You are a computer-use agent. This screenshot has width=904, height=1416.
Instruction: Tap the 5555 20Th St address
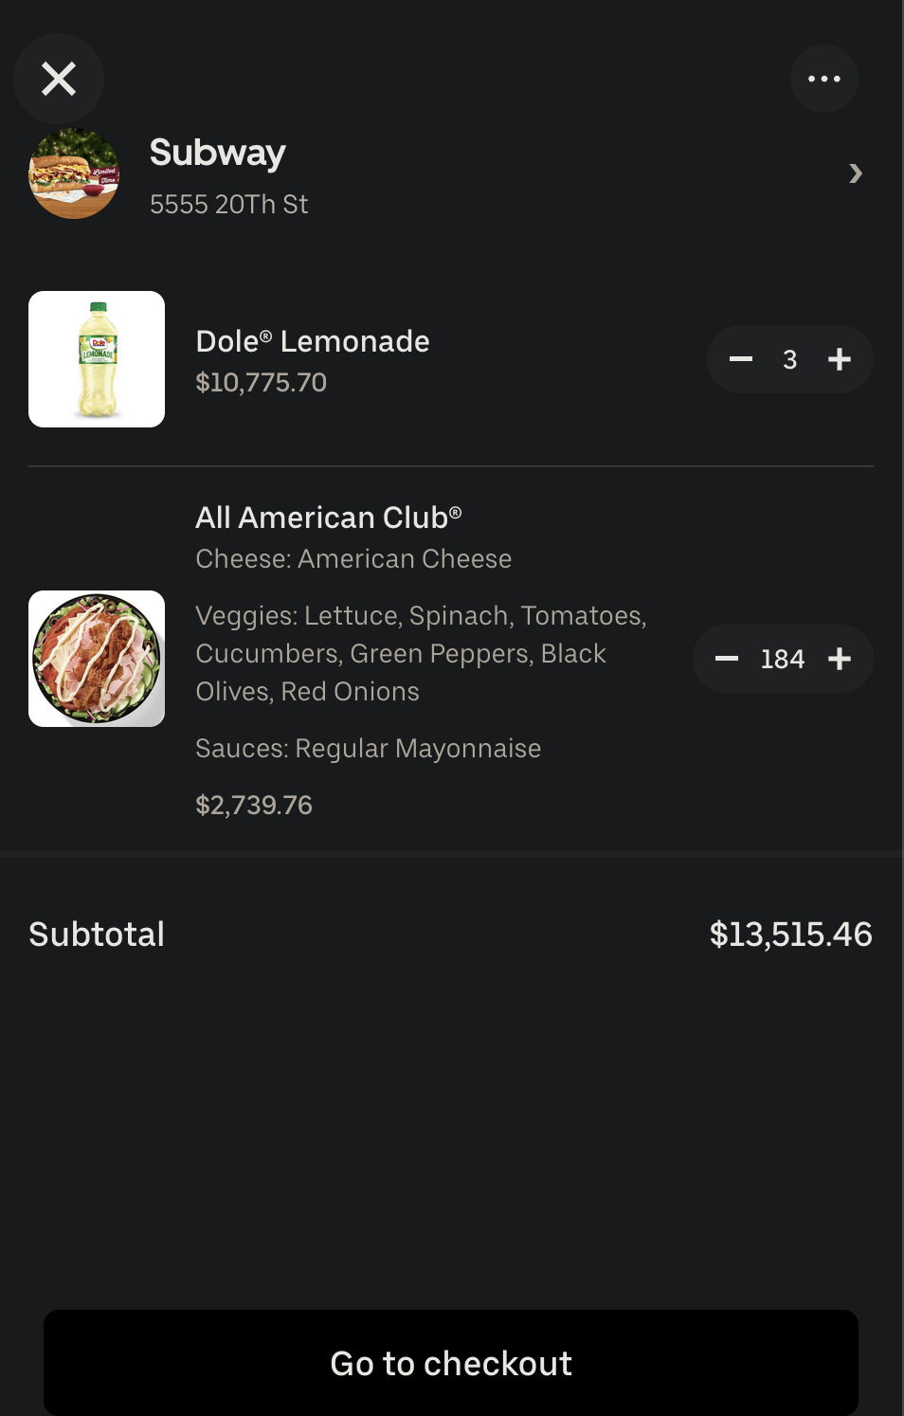tap(229, 204)
